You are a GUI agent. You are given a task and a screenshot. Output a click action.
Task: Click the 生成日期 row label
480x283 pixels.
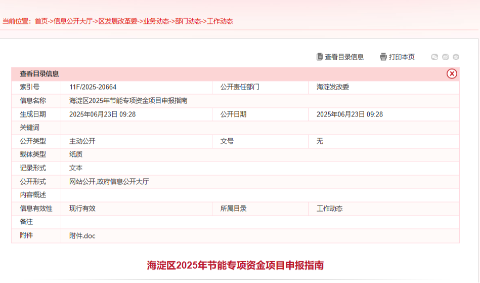33,114
